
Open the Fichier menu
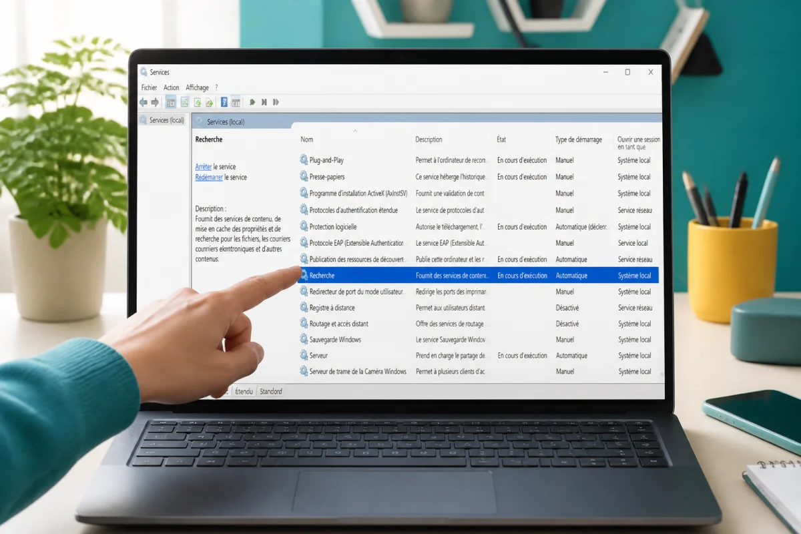click(x=149, y=87)
